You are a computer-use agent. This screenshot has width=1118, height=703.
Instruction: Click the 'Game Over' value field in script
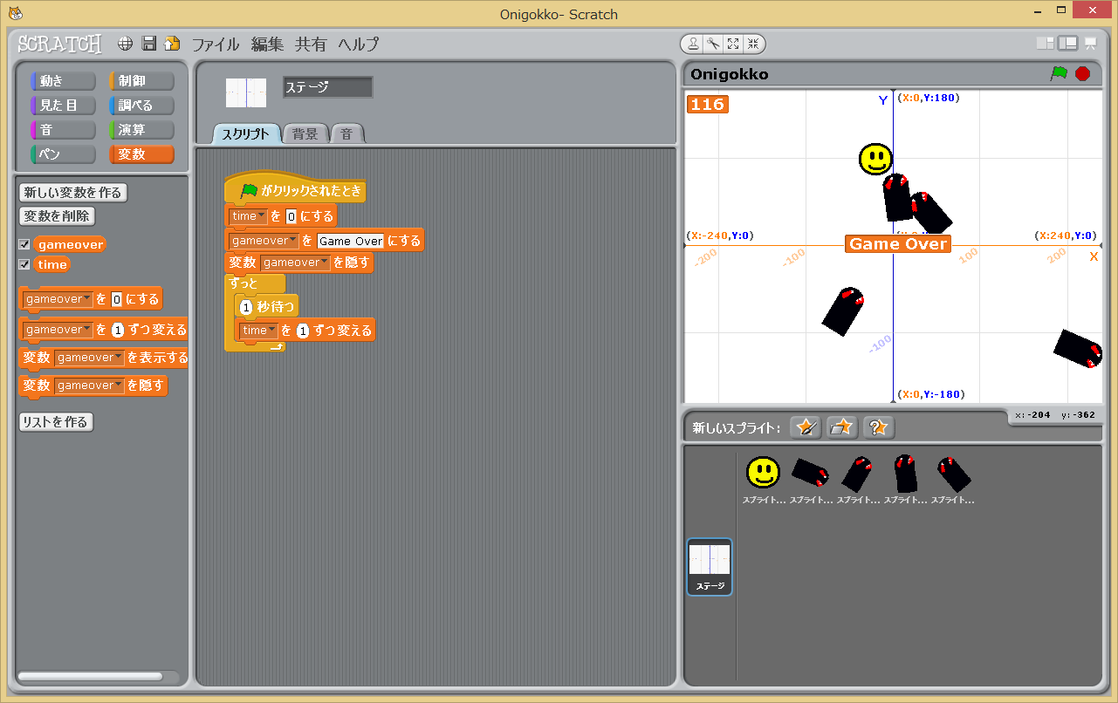point(351,241)
